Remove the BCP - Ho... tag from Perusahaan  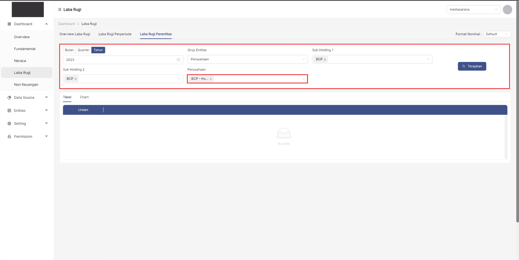[211, 79]
